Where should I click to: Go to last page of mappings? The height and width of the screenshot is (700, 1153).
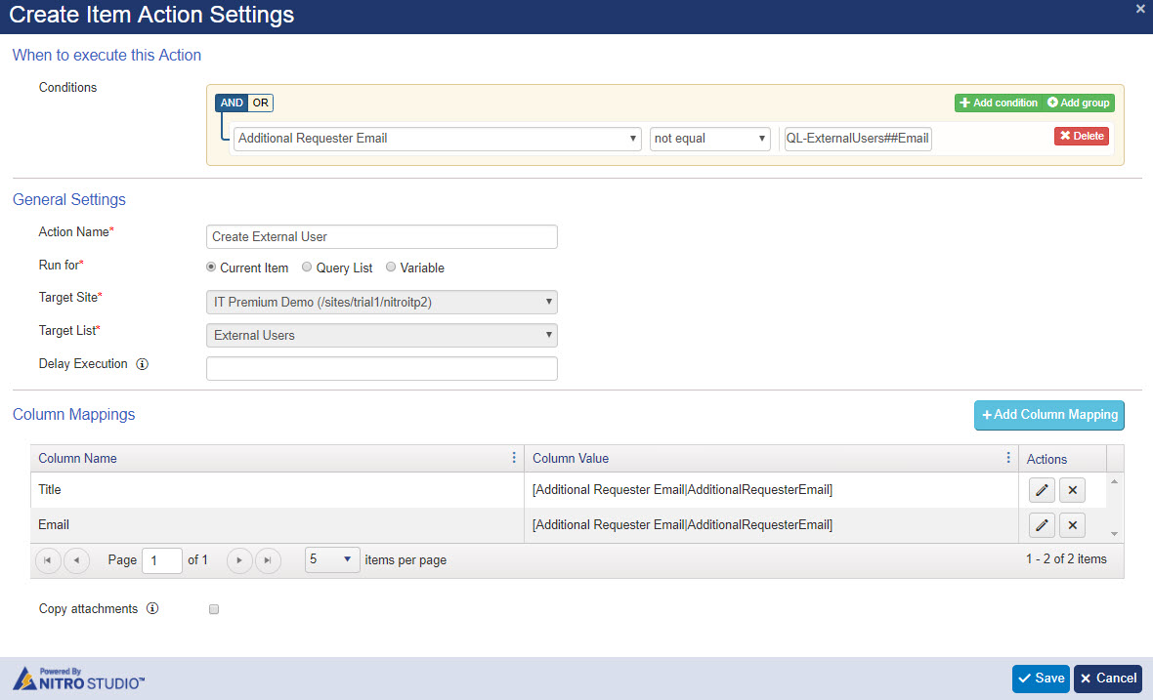point(268,560)
